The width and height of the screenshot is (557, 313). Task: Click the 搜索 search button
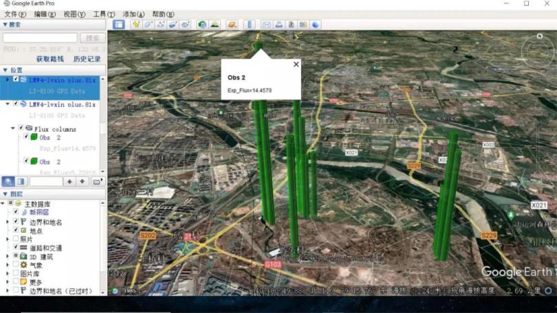coord(93,38)
